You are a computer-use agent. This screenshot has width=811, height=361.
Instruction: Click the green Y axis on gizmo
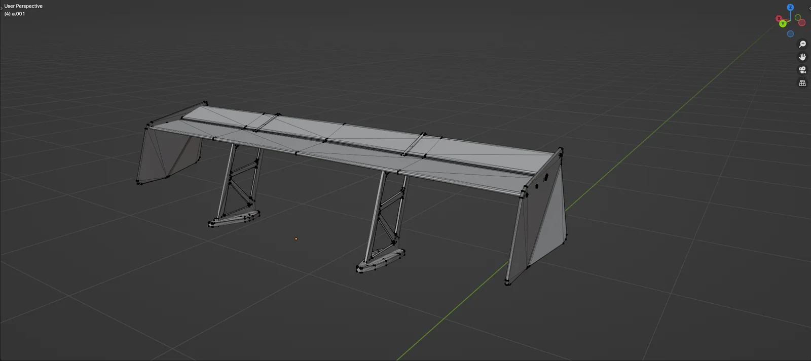(783, 24)
